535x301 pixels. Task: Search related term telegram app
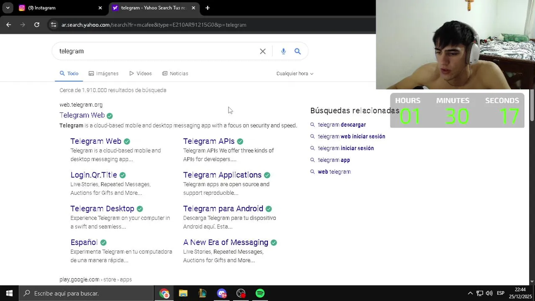point(334,160)
